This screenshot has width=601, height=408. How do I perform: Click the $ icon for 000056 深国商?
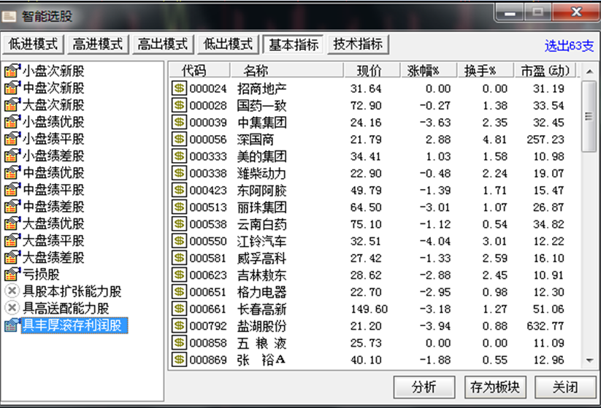[x=179, y=139]
